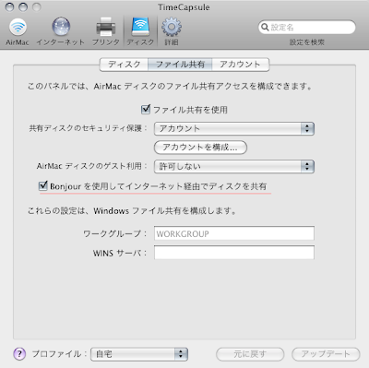Viewport: 369px width, 368px height.
Task: Open the AirMac toolbar pane
Action: (18, 31)
